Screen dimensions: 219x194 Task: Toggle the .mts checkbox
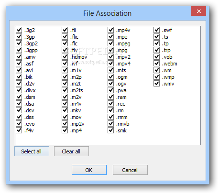111,70
